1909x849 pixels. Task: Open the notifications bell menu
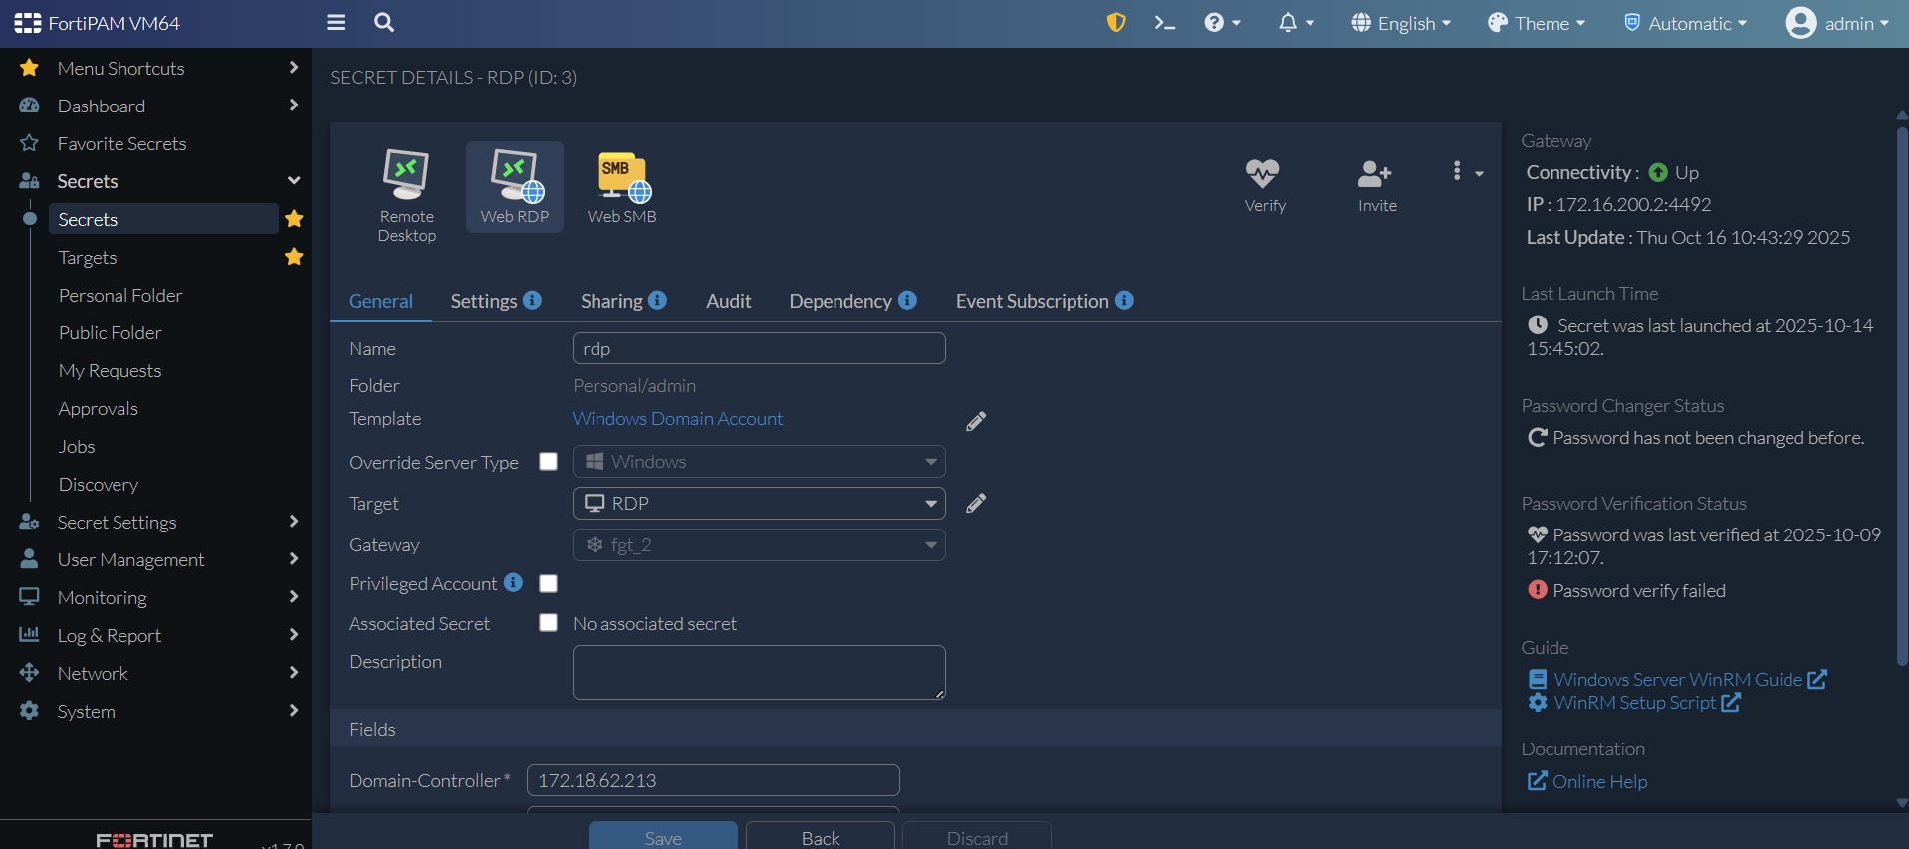[1296, 22]
